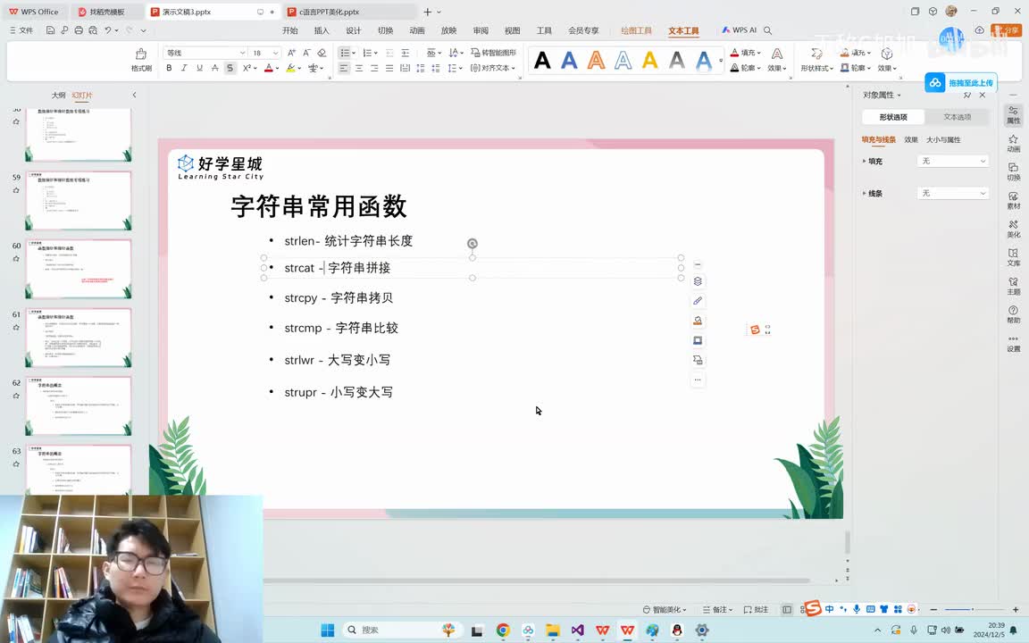
Task: Click the undo arrow icon
Action: [107, 30]
